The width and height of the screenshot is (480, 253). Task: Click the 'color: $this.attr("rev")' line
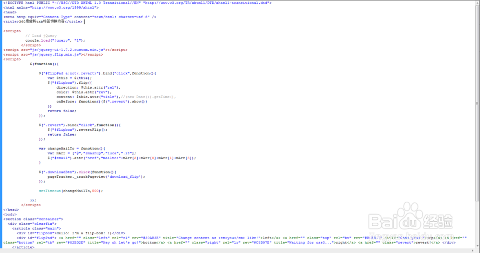84,92
